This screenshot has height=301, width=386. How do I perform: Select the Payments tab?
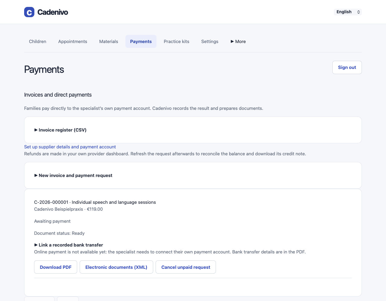[141, 42]
